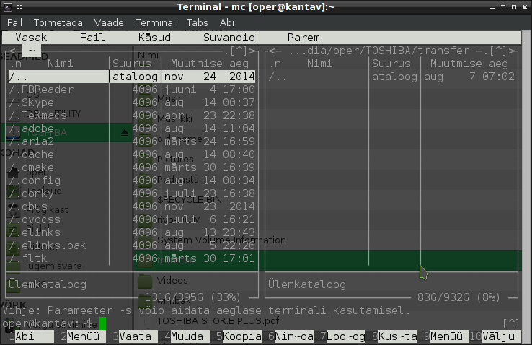Open the terminal window menu icon in title bar
Screen dimensions: 532x345
(8, 6)
